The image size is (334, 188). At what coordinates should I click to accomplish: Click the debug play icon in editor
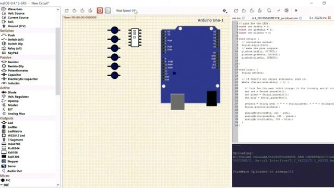point(296,10)
